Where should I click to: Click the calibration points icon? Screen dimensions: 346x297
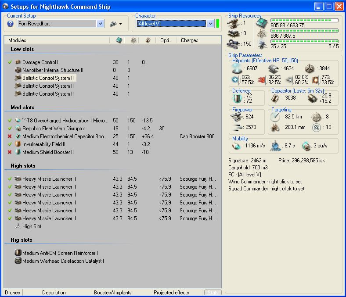tap(233, 44)
